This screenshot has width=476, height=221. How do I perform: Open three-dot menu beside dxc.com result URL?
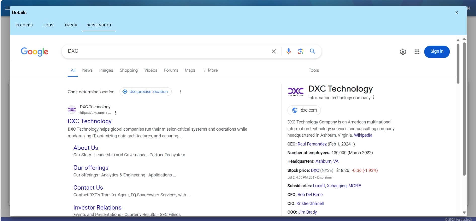[115, 113]
